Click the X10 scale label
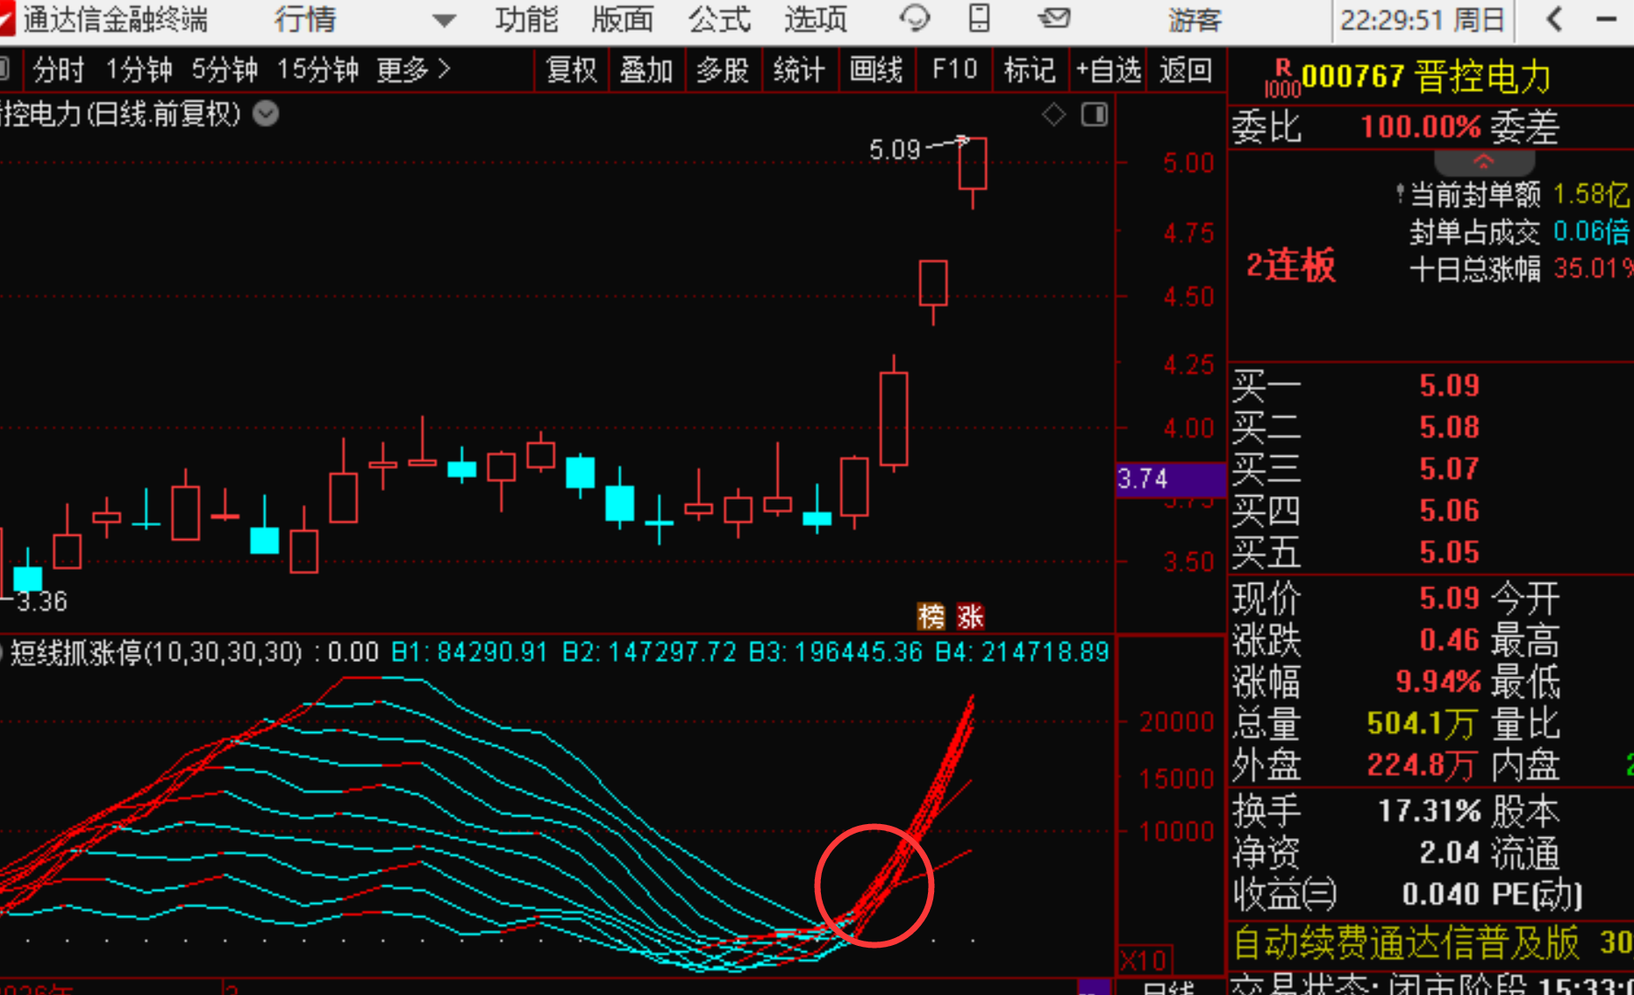The height and width of the screenshot is (995, 1634). (x=1144, y=961)
